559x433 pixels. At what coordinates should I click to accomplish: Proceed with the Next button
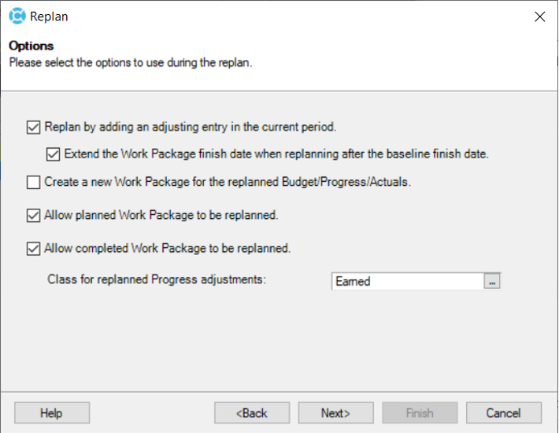tap(336, 413)
